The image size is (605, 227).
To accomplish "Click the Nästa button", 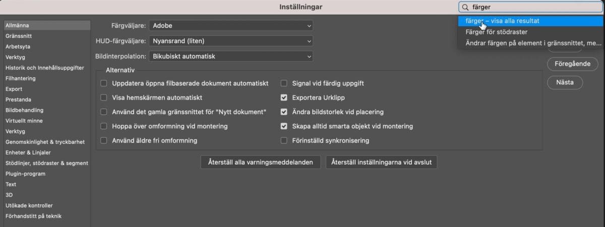I will (x=565, y=82).
